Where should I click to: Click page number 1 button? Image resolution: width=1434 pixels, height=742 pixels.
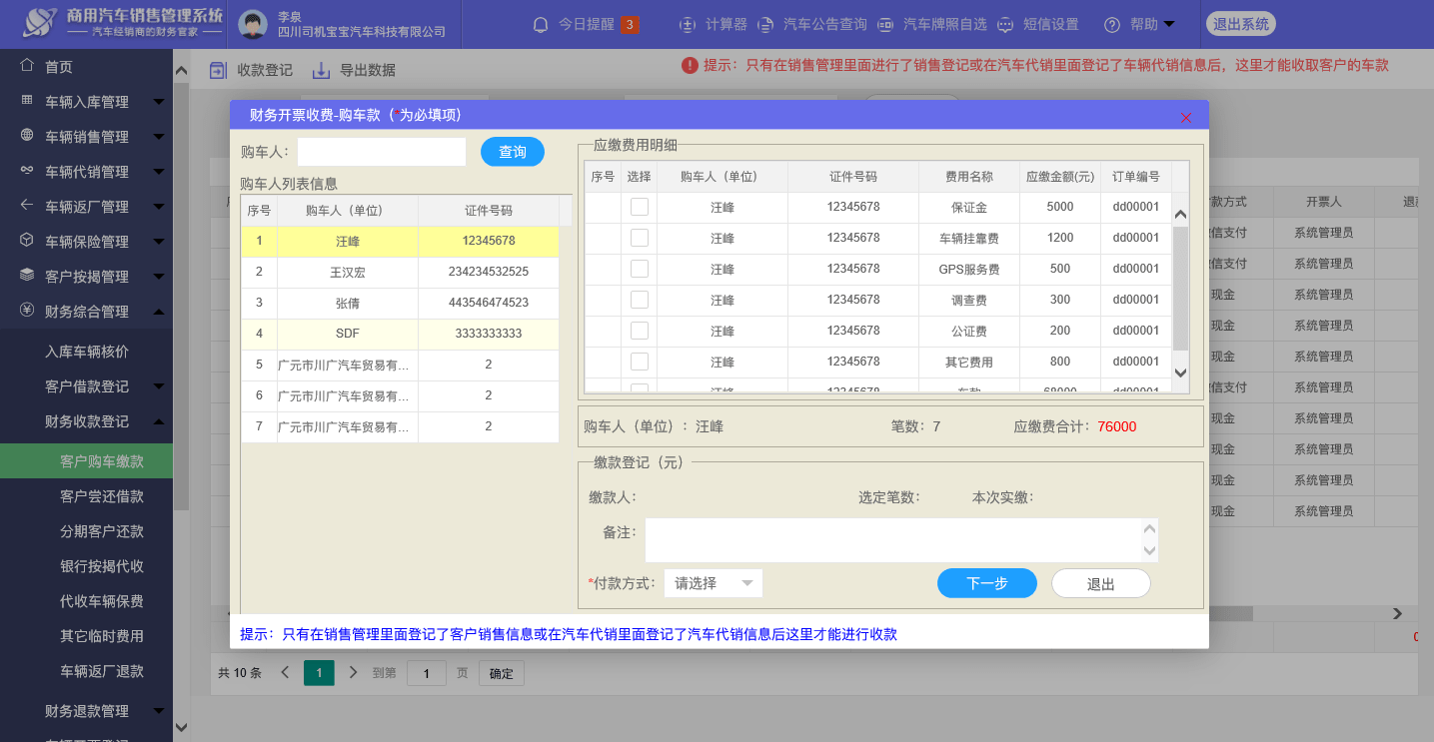pos(319,673)
